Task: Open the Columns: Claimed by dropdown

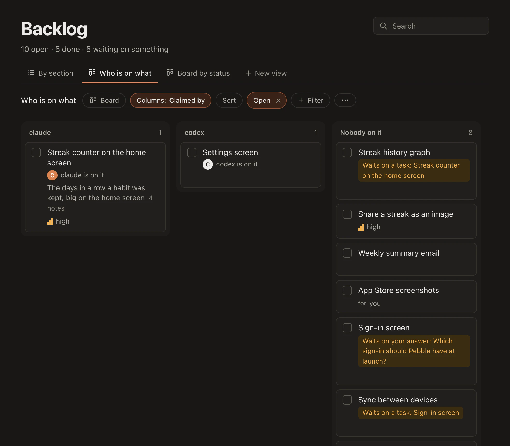Action: [171, 100]
